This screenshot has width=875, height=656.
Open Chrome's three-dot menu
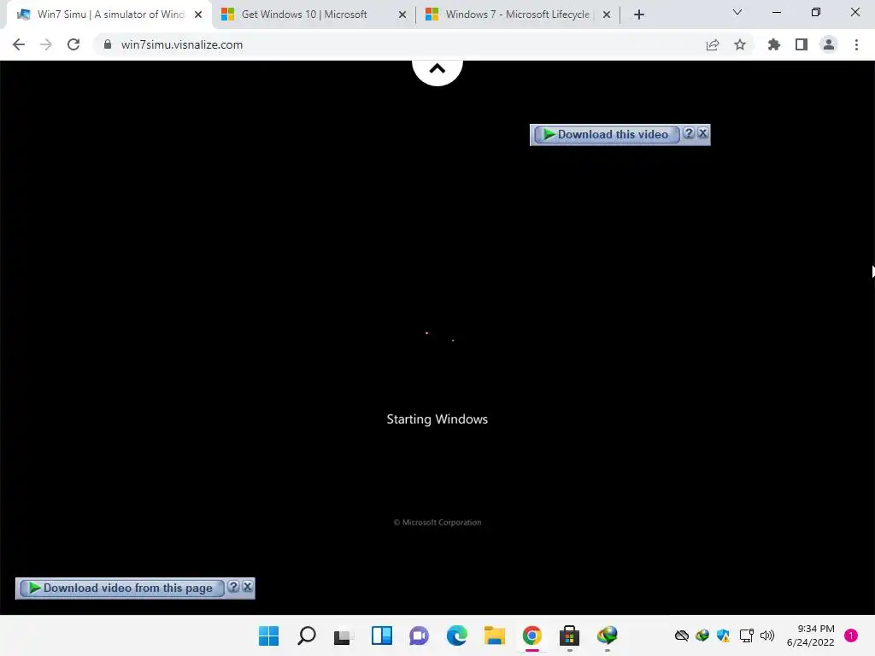856,44
